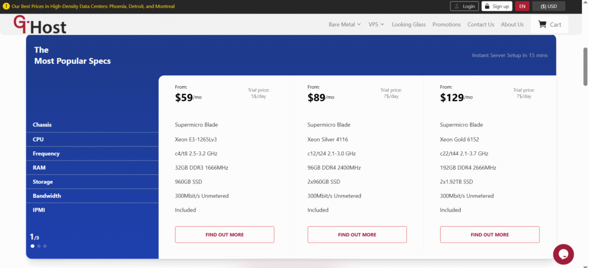This screenshot has height=268, width=589.
Task: Click the padlock icon on Sign up
Action: (487, 6)
